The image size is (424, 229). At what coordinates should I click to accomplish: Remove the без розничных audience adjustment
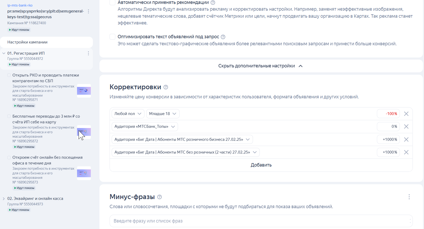[x=406, y=152]
